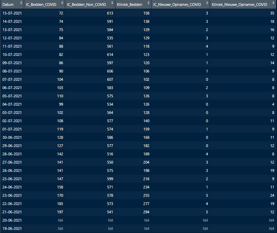Click Kliniek_Bedden value 106
277x233 pixels.
pyautogui.click(x=146, y=71)
